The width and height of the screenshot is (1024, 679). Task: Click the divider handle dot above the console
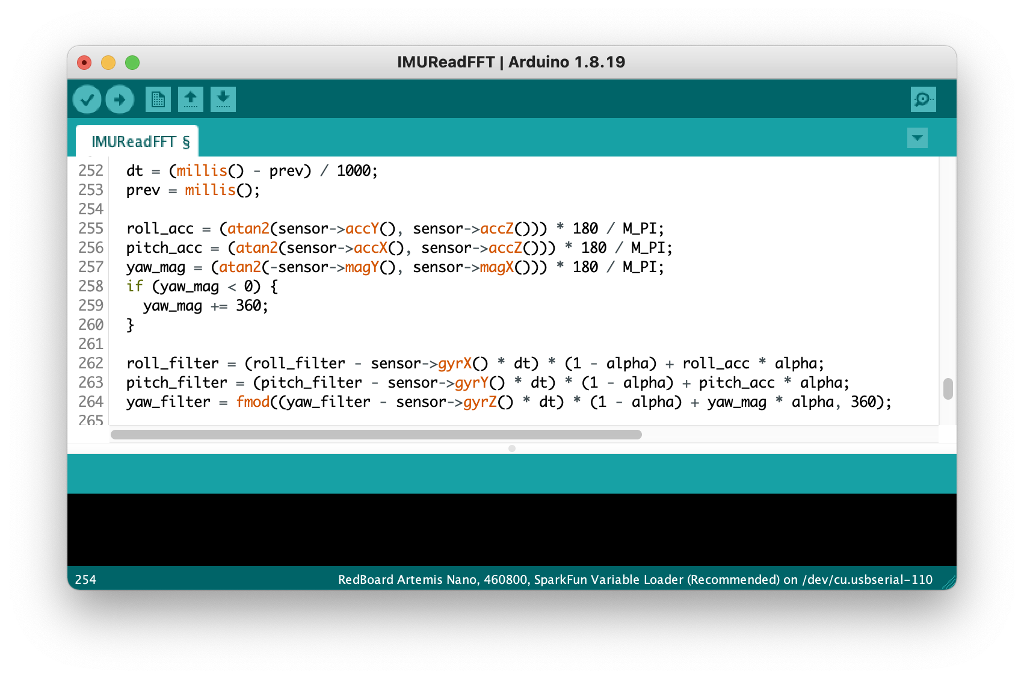tap(512, 448)
